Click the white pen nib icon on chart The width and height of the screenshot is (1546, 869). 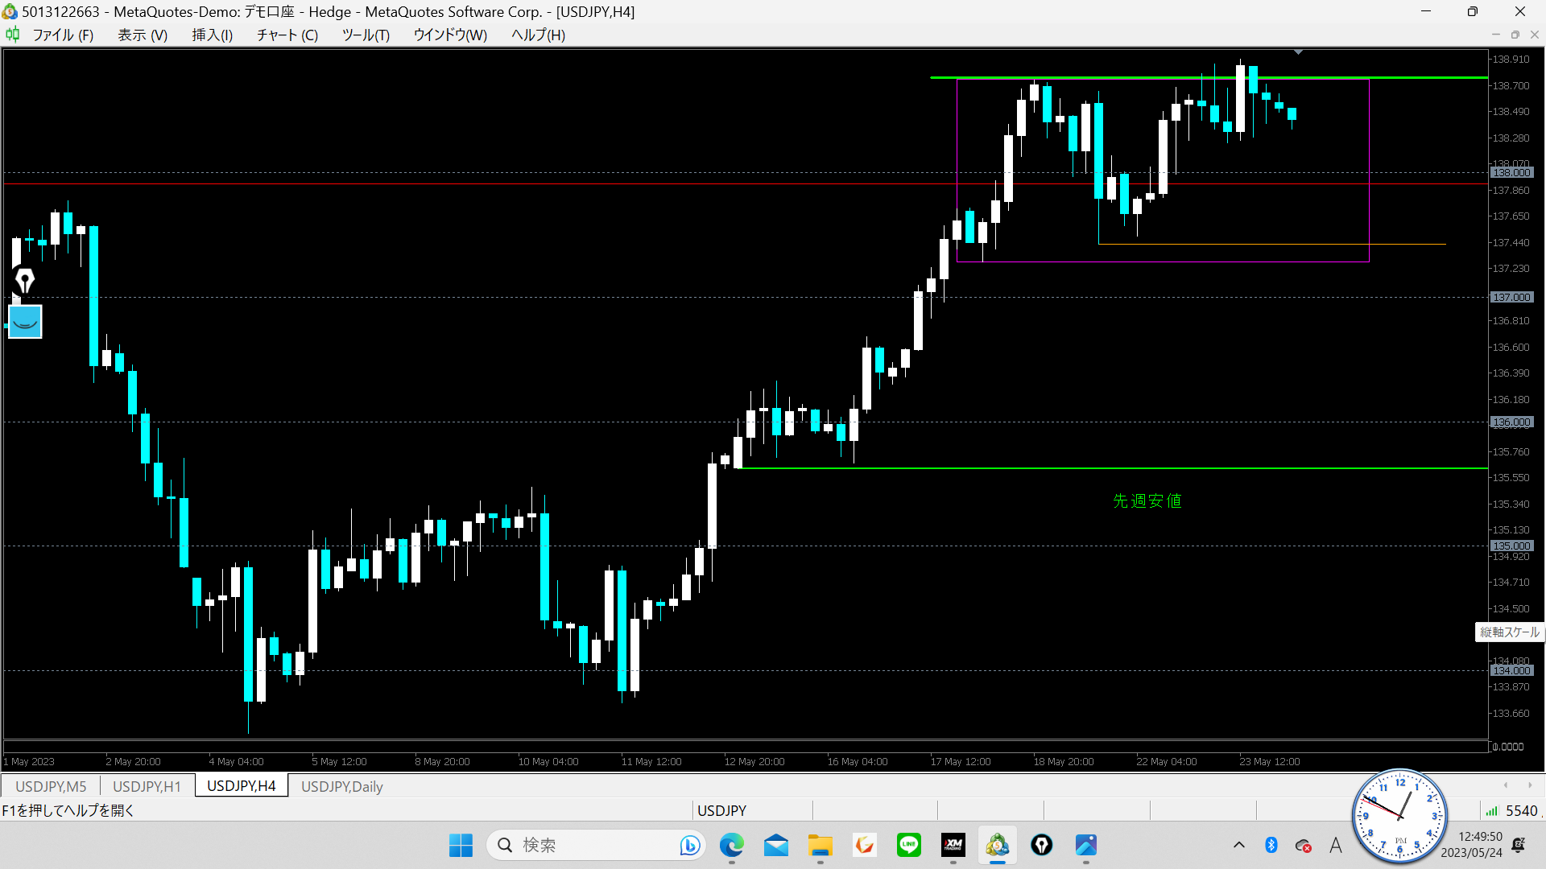(x=25, y=281)
